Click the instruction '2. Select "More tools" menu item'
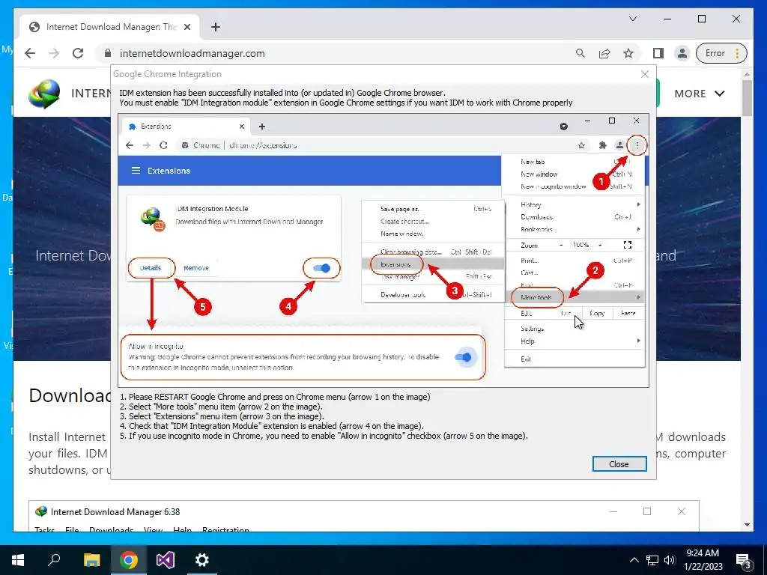The width and height of the screenshot is (767, 575). (222, 407)
